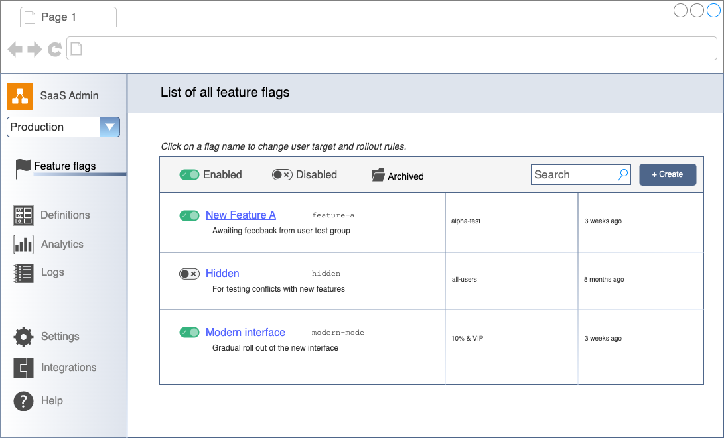Open the Settings gear icon
This screenshot has width=724, height=438.
pyautogui.click(x=23, y=337)
